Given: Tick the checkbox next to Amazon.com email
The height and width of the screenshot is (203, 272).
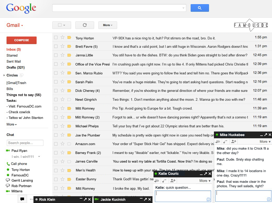Looking at the screenshot, I should 56,144.
